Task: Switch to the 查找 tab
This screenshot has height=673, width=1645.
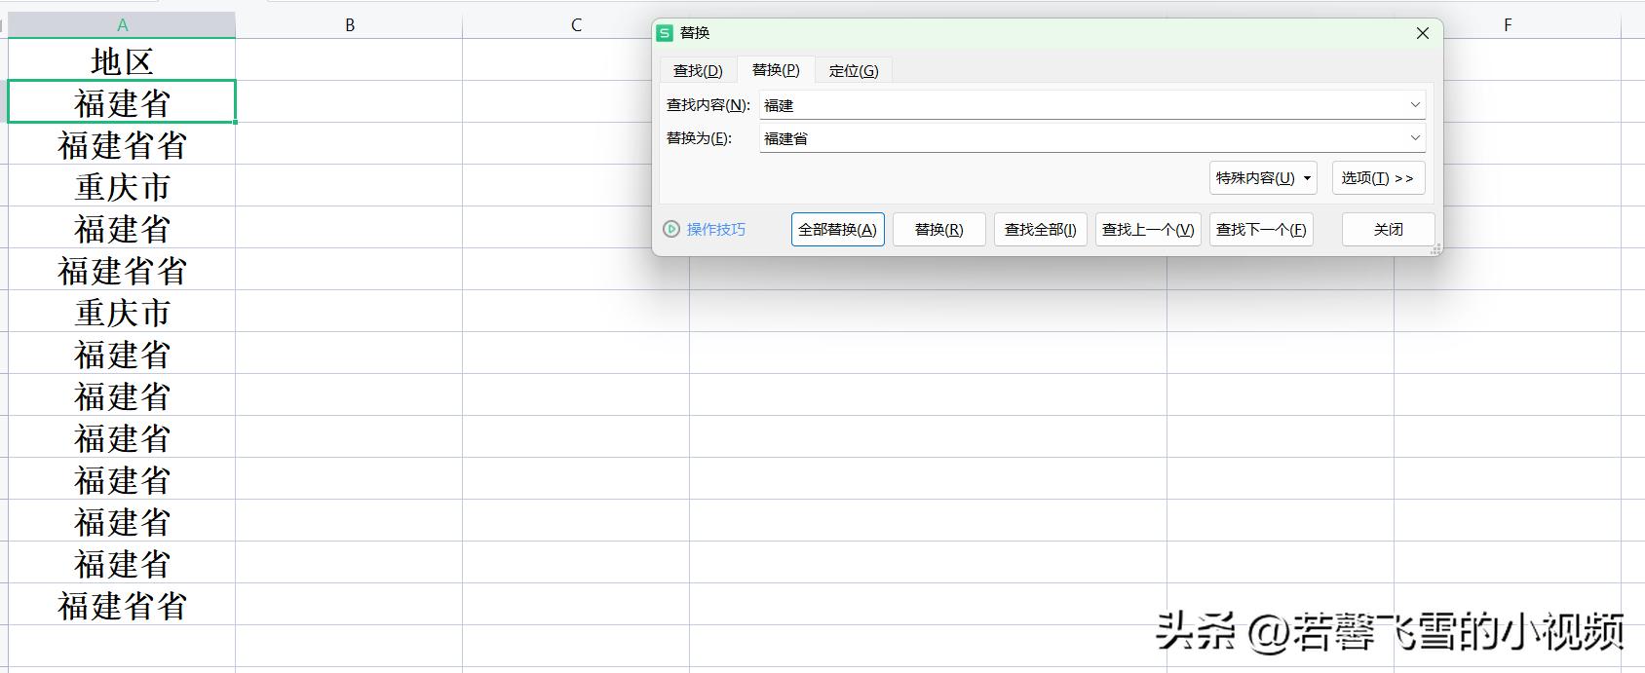Action: [698, 71]
